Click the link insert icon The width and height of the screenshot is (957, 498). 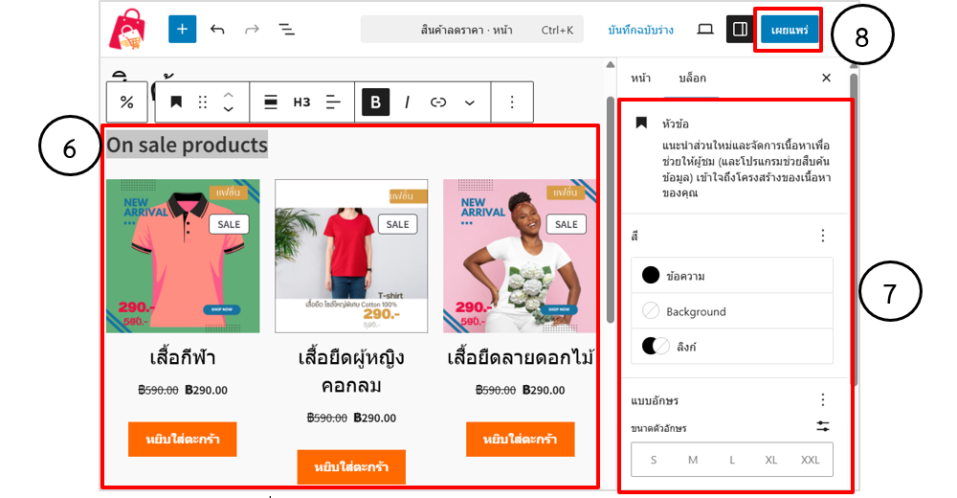438,102
